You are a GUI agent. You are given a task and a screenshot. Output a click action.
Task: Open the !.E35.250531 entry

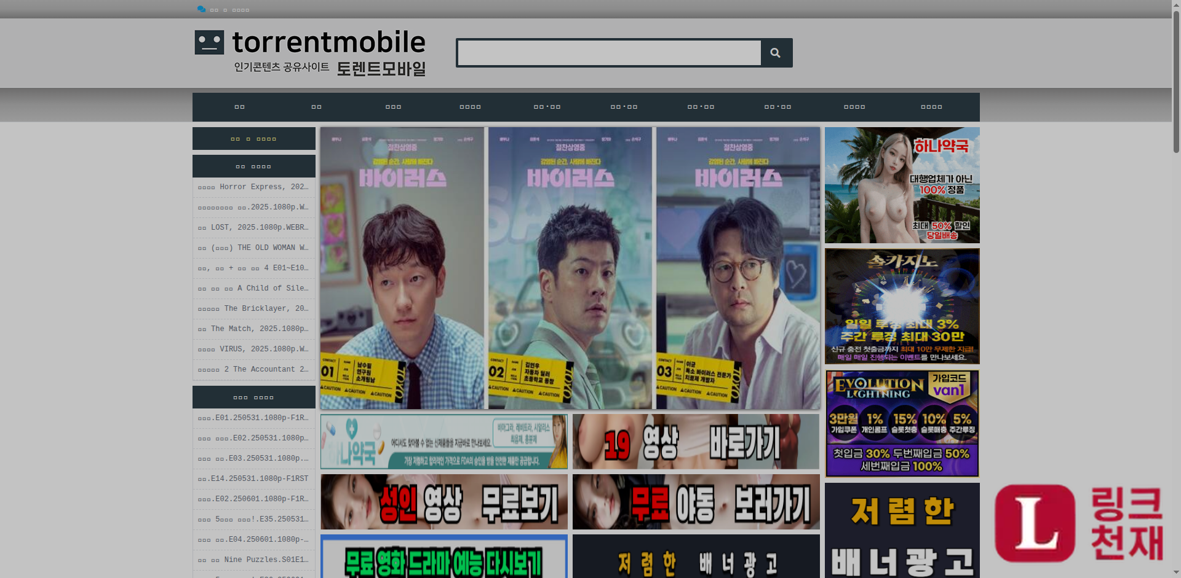pyautogui.click(x=253, y=520)
